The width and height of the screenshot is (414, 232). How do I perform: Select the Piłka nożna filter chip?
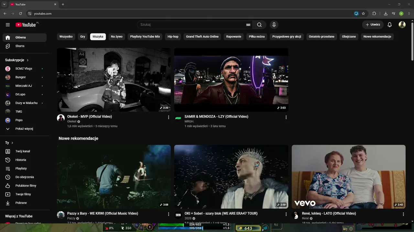pyautogui.click(x=257, y=37)
